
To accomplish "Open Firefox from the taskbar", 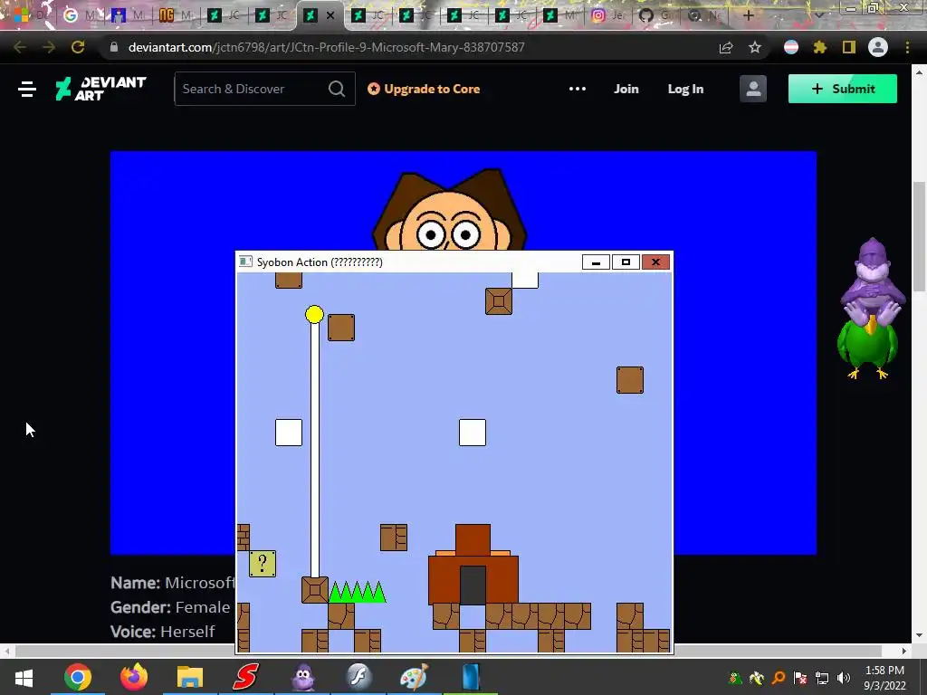I will point(134,677).
